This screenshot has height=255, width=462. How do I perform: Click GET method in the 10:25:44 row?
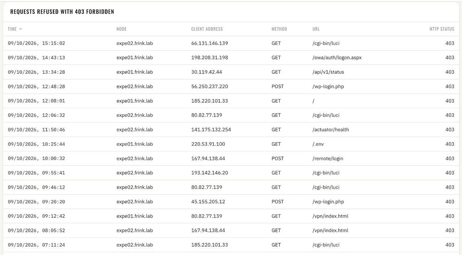[276, 144]
